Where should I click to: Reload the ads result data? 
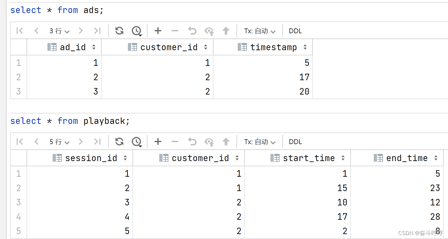click(119, 31)
